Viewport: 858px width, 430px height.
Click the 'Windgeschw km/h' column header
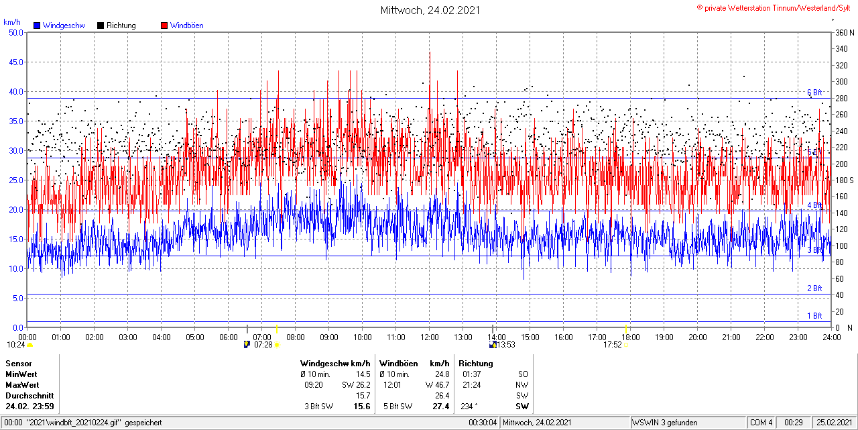335,364
